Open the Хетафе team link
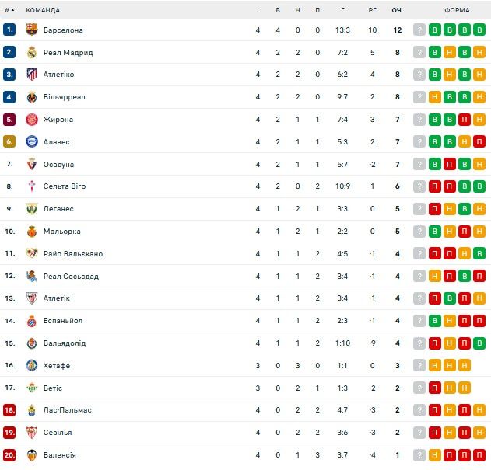Viewport: 491px width, 470px height. point(57,366)
